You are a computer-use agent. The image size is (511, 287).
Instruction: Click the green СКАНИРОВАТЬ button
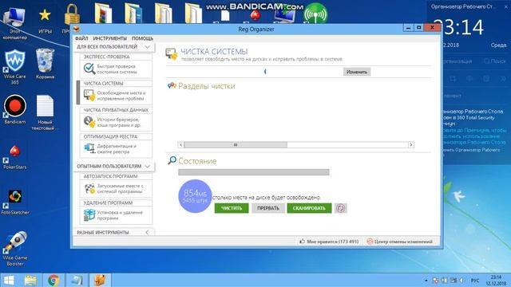point(309,208)
